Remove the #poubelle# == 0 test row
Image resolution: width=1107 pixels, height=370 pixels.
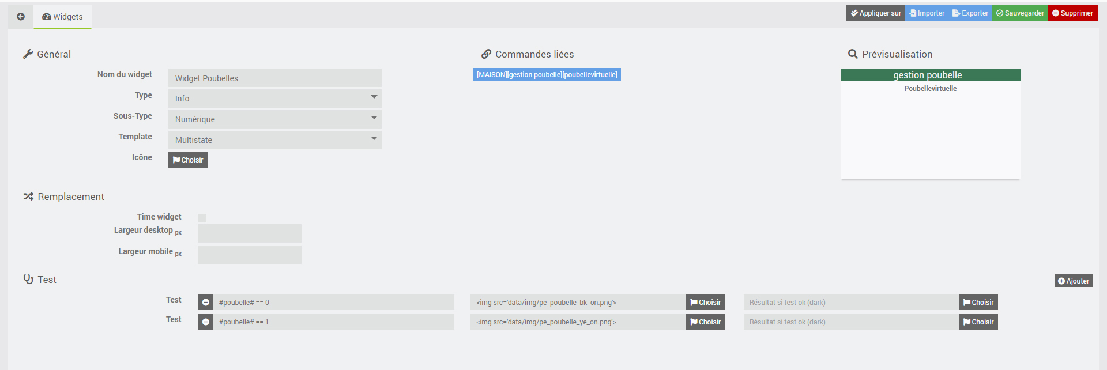click(205, 302)
